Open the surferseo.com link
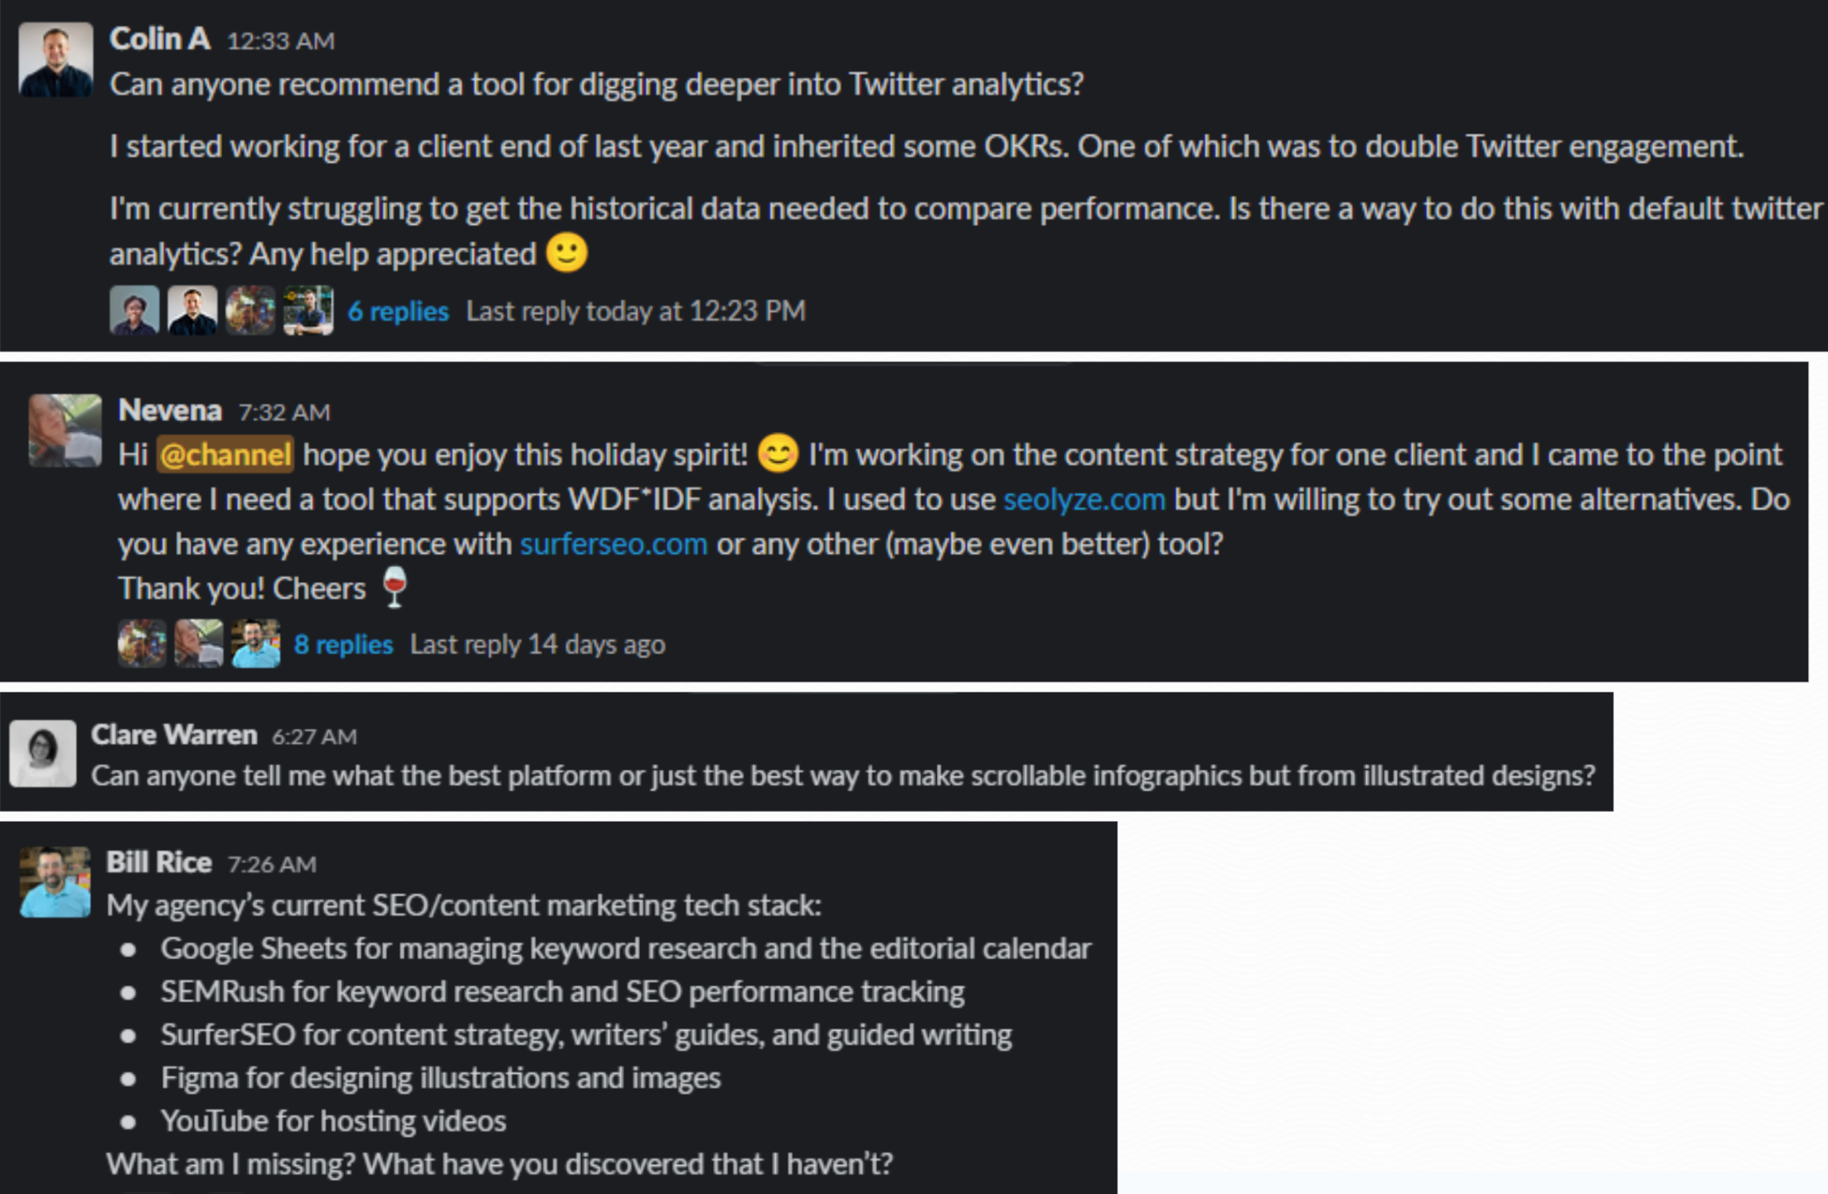The image size is (1828, 1194). pyautogui.click(x=613, y=544)
